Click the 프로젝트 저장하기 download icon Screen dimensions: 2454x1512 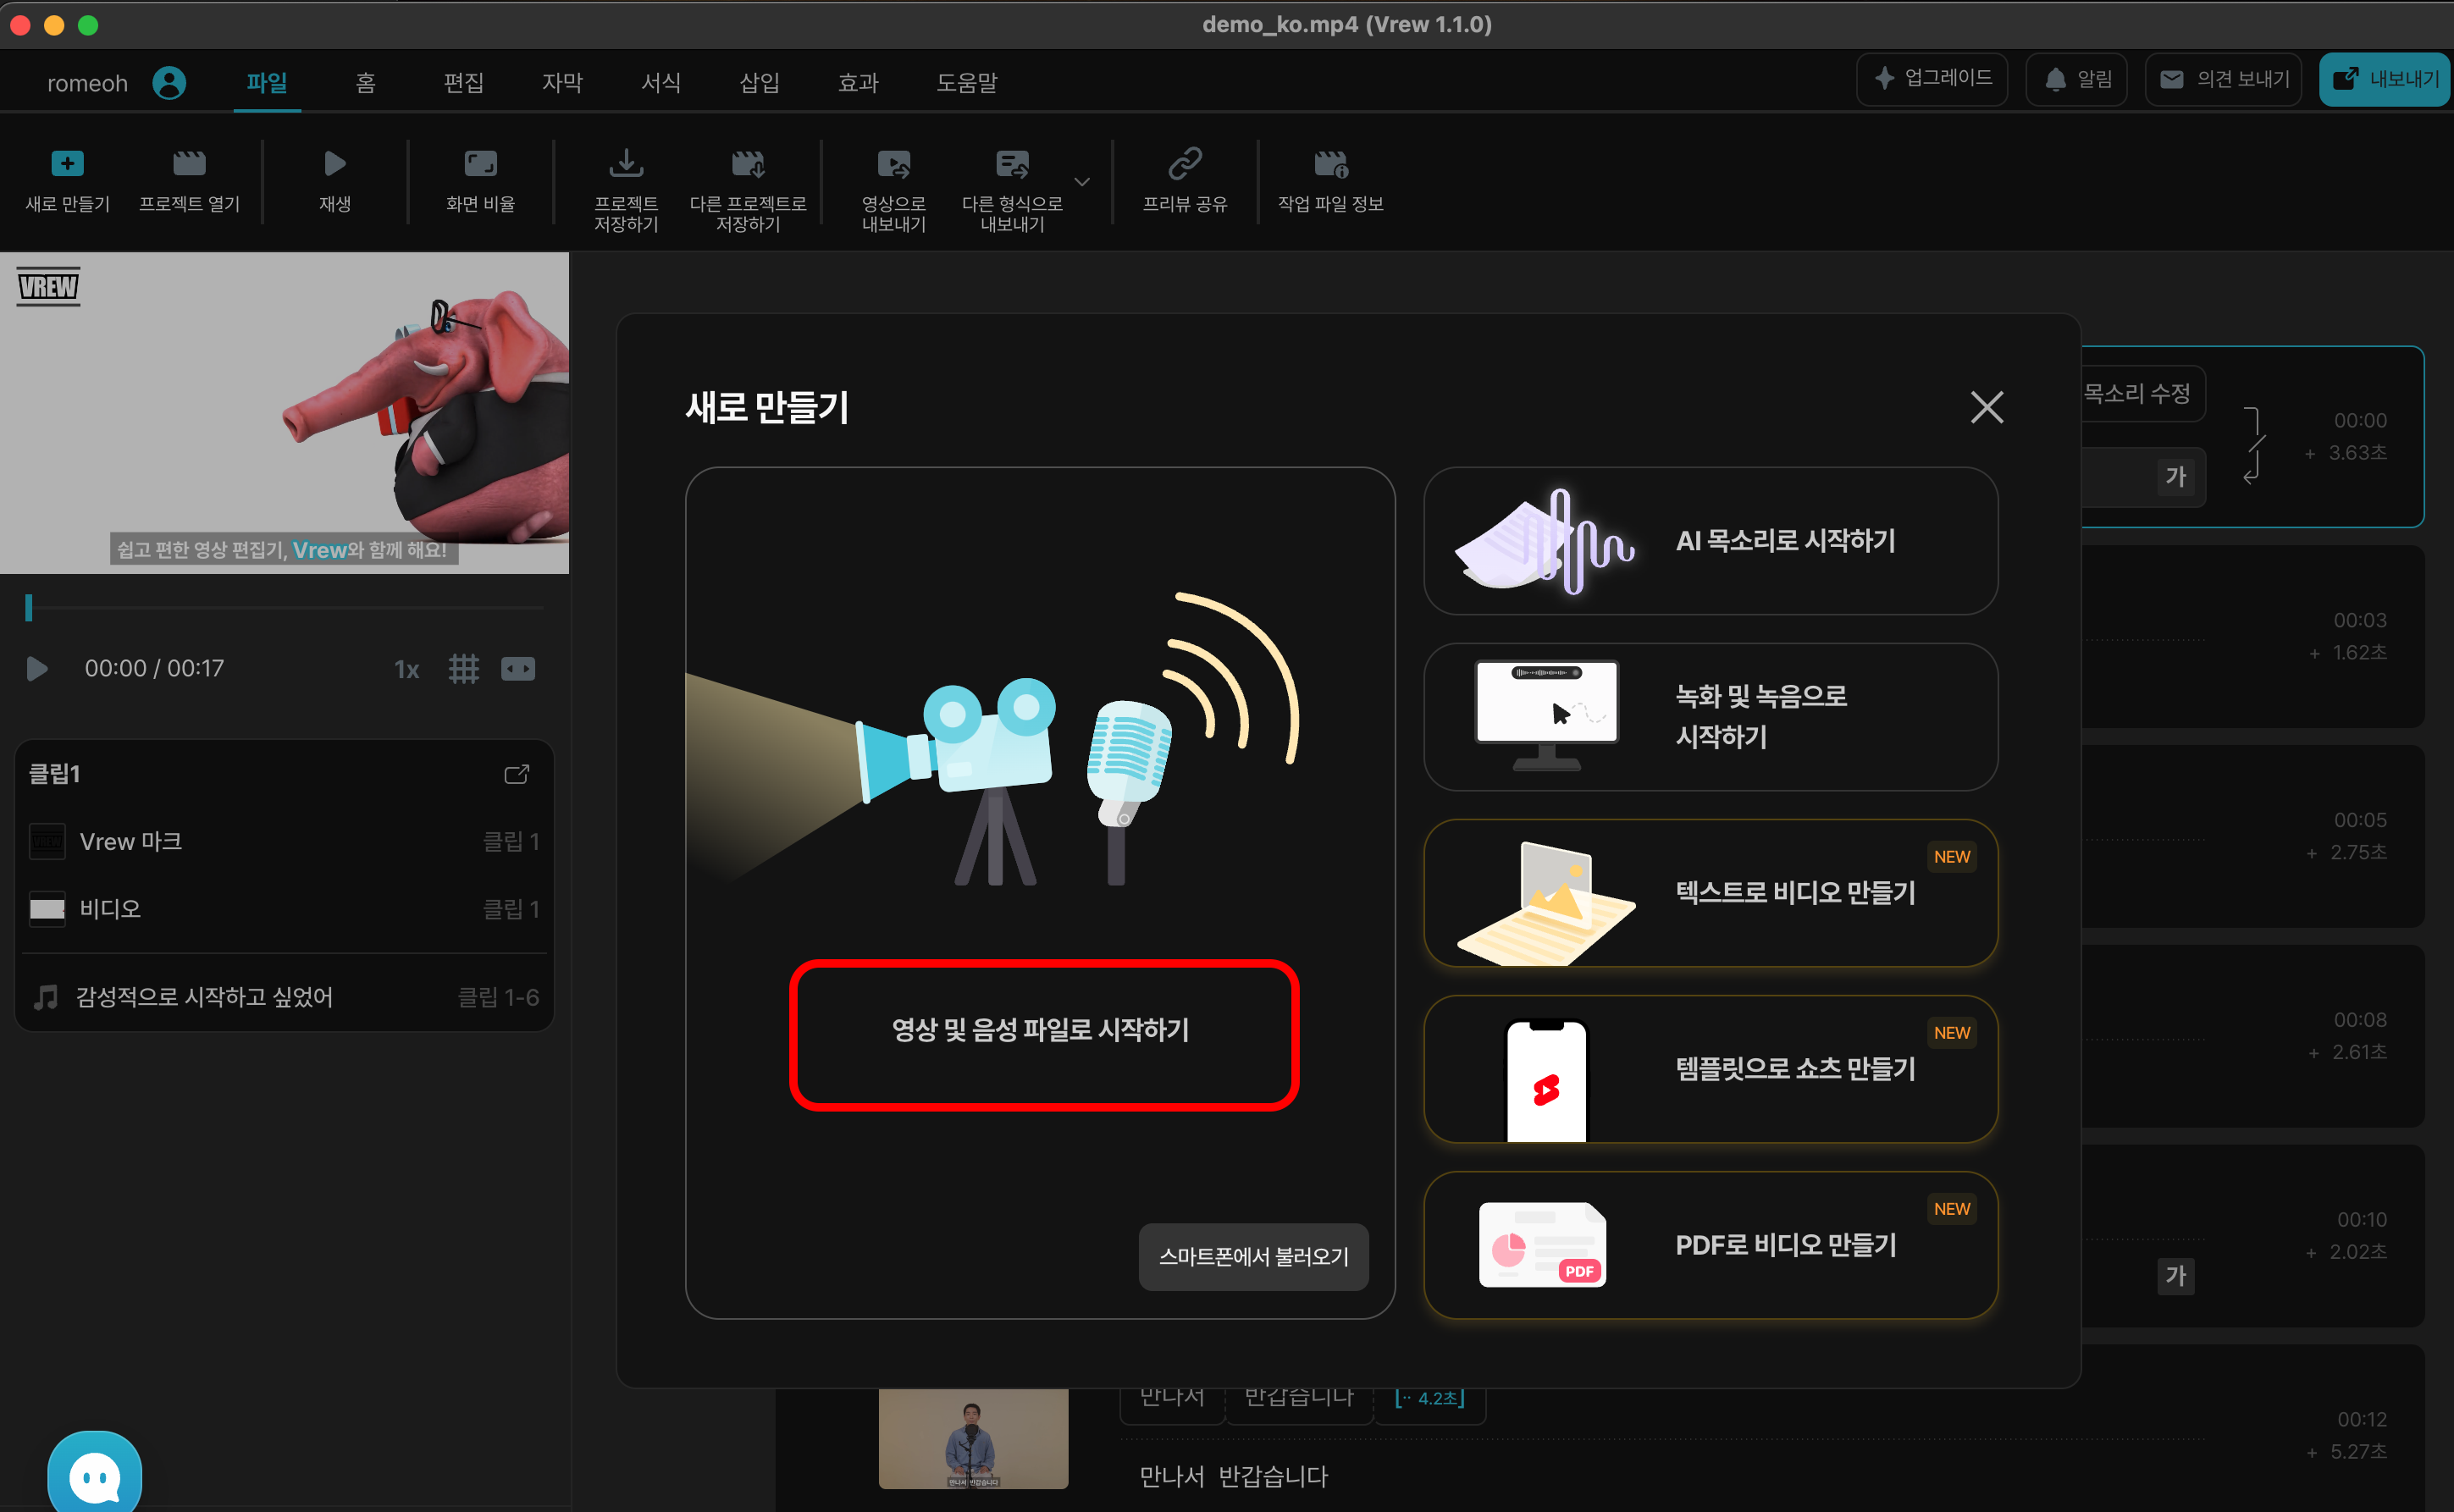[626, 164]
